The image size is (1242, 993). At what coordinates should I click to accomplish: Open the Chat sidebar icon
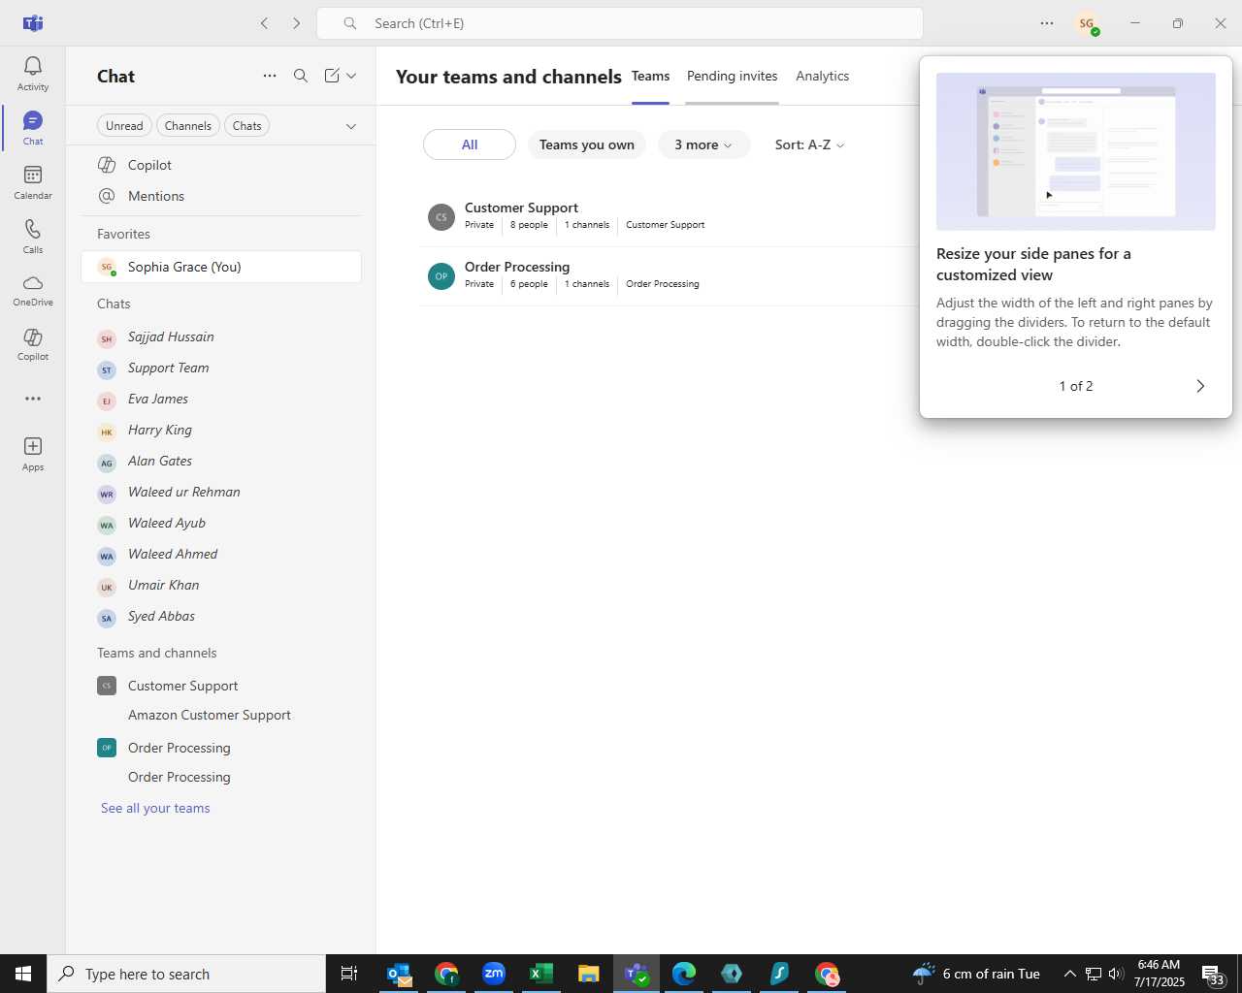[x=32, y=128]
